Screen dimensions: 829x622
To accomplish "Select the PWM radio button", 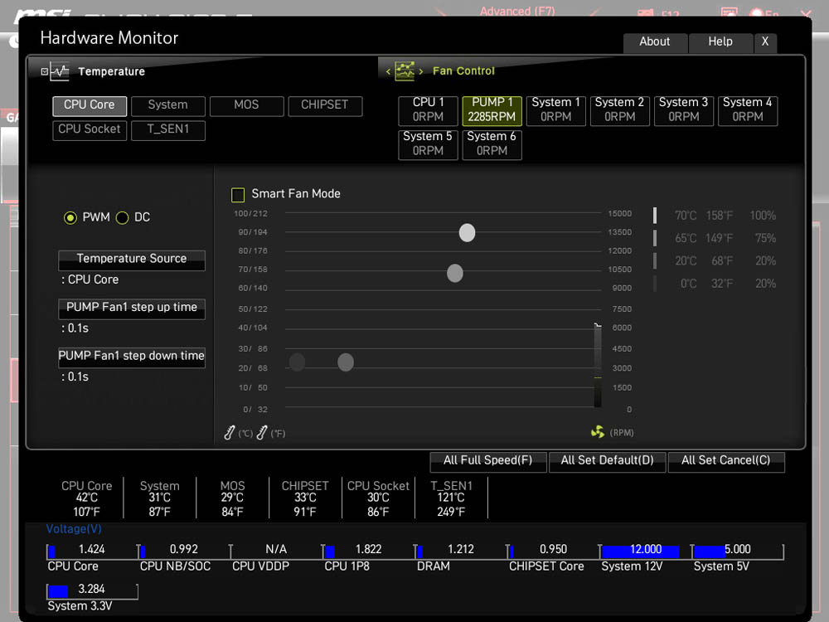I will (70, 217).
